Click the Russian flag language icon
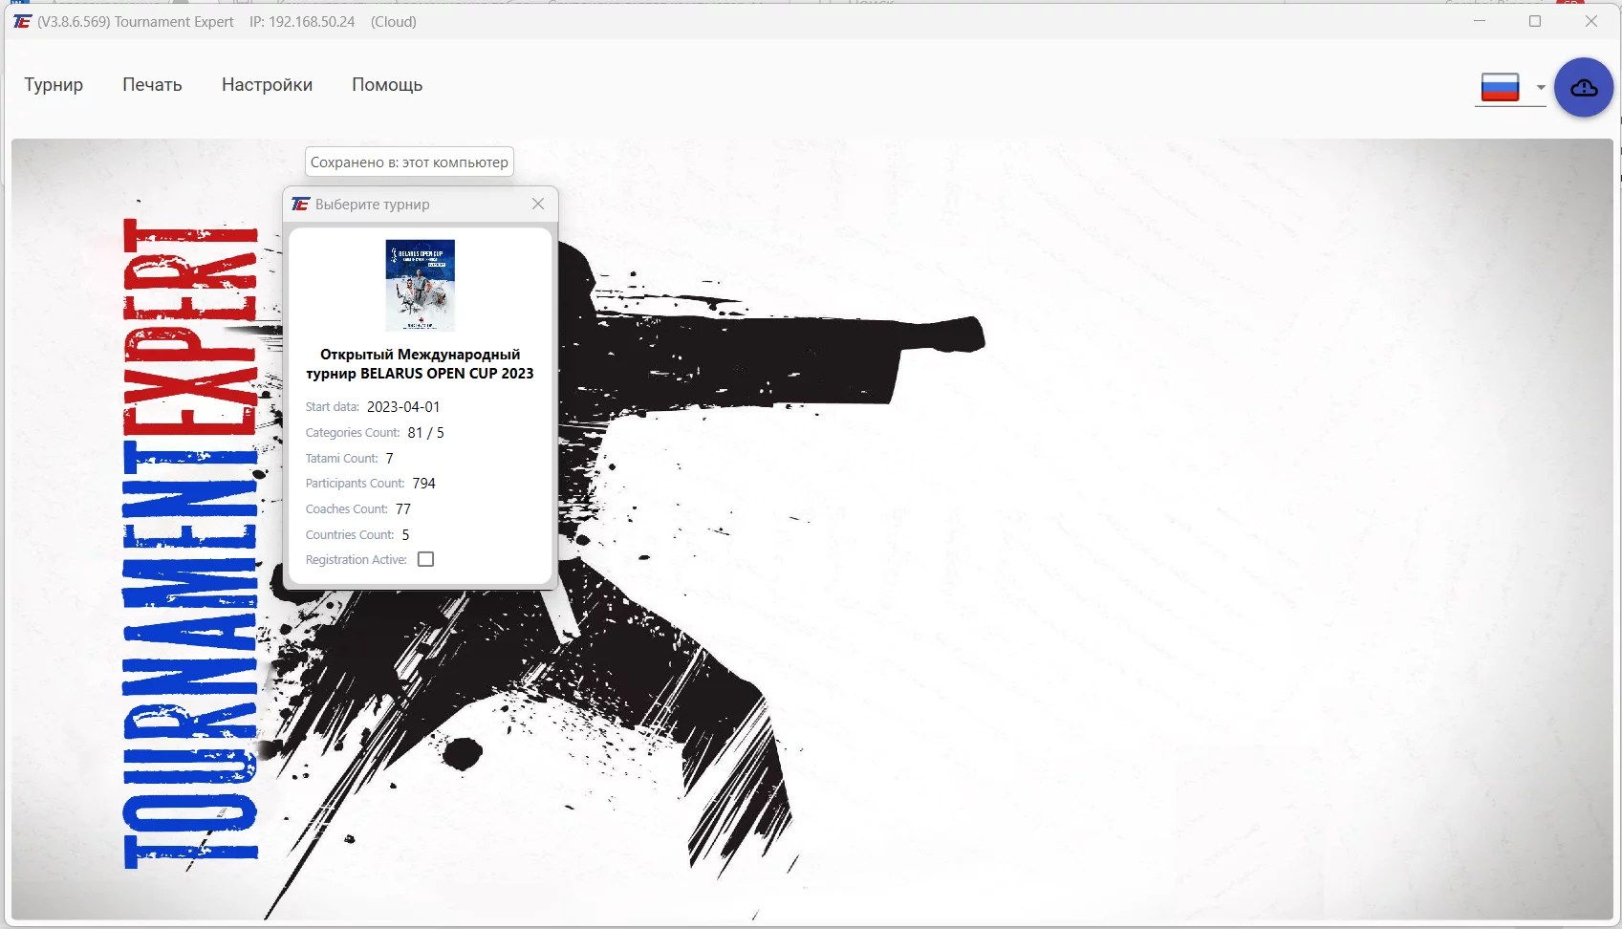 pyautogui.click(x=1500, y=87)
